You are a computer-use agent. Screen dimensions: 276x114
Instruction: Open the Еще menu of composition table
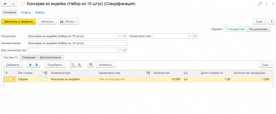[266, 65]
